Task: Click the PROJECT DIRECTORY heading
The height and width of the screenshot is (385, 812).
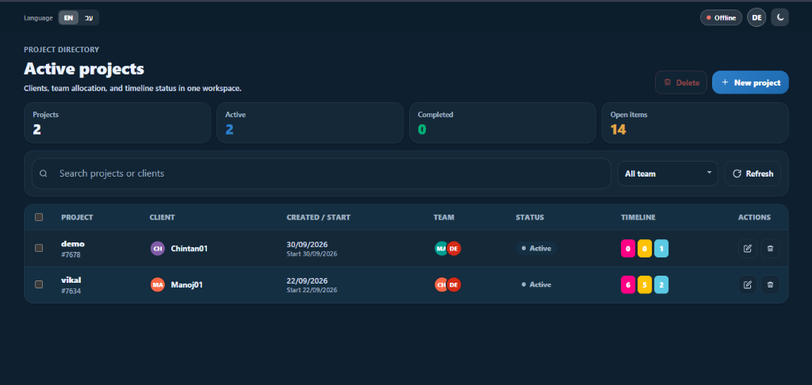Action: click(62, 50)
